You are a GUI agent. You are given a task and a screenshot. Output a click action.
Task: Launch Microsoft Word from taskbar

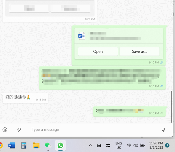pyautogui.click(x=11, y=145)
